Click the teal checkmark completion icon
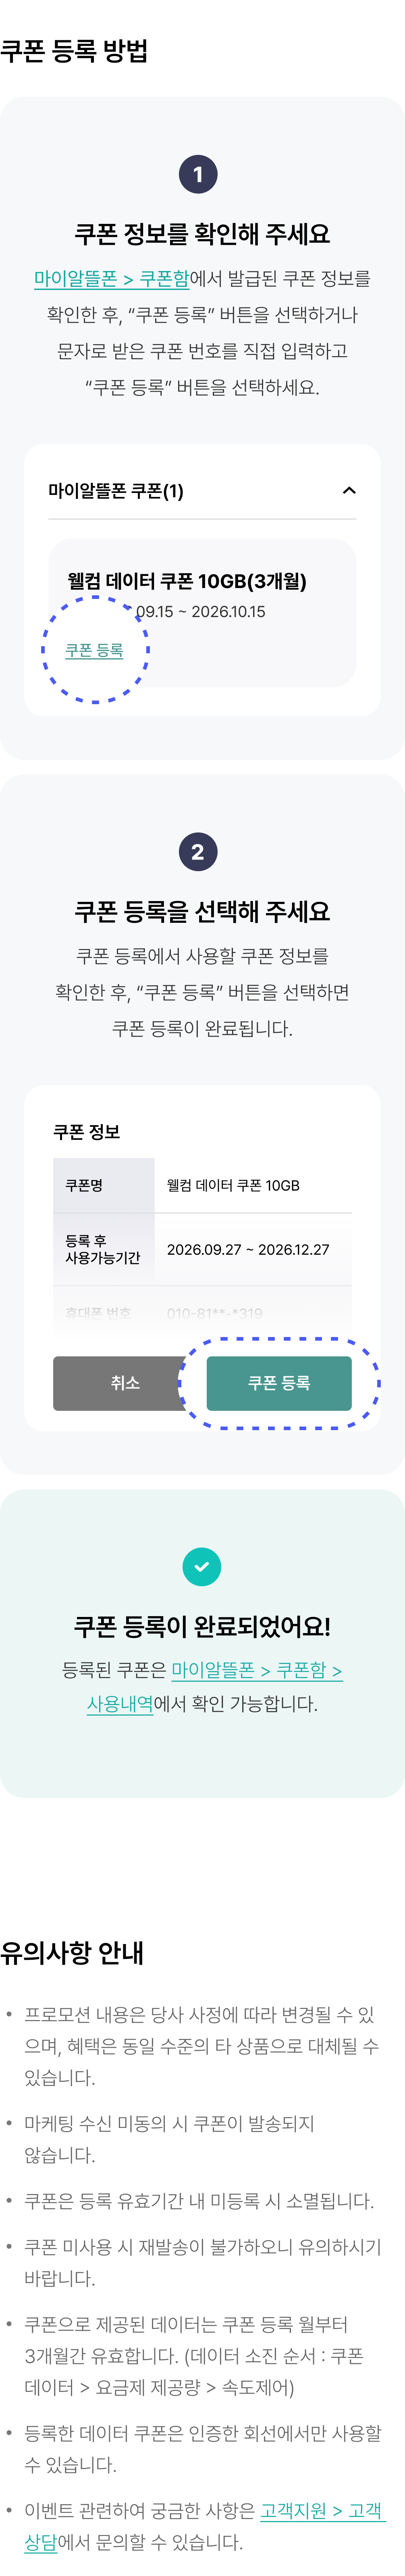 click(x=202, y=1567)
